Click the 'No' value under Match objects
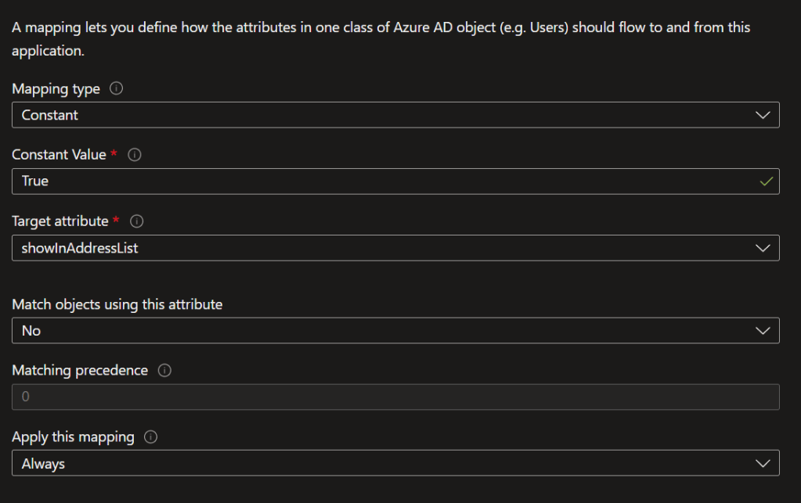The height and width of the screenshot is (503, 801). (31, 331)
